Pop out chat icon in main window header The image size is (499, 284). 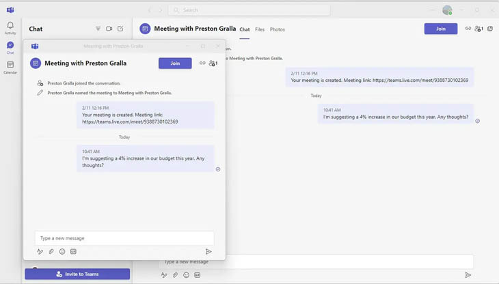coord(490,29)
